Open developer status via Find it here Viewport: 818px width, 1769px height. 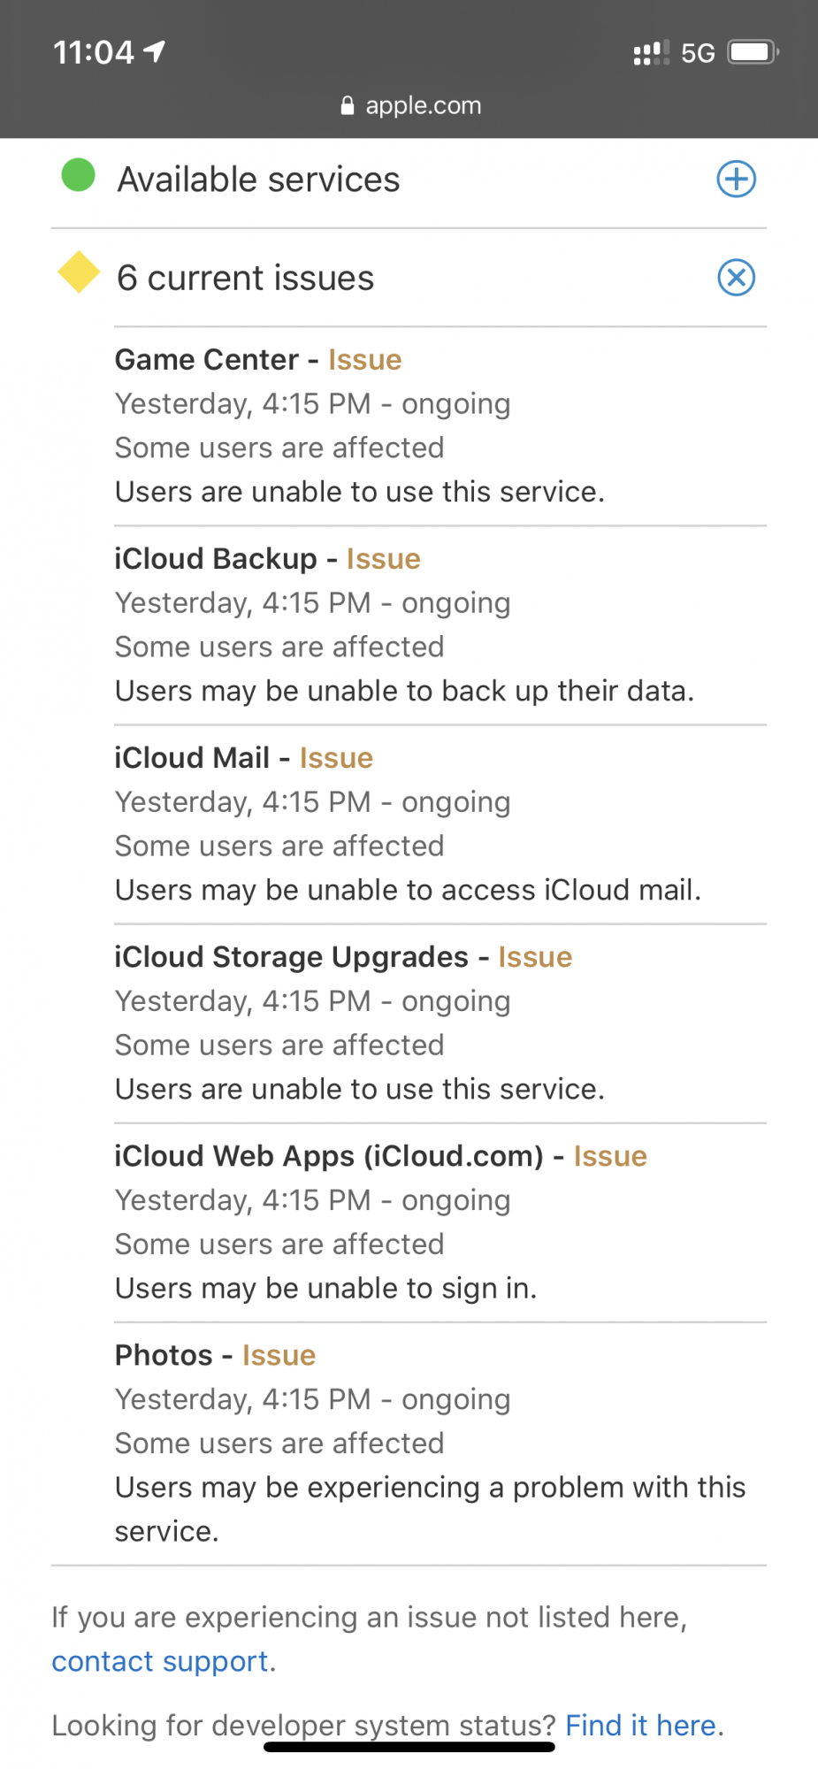640,1725
